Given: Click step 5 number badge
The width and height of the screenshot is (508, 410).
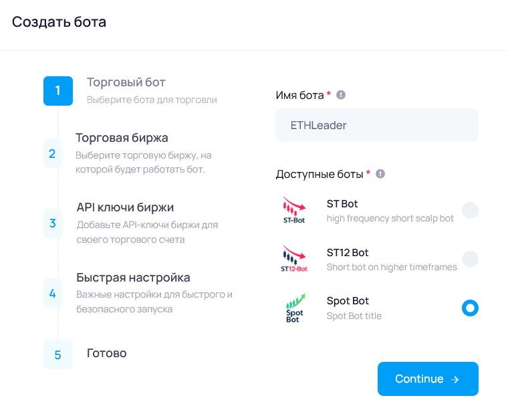Looking at the screenshot, I should click(58, 354).
